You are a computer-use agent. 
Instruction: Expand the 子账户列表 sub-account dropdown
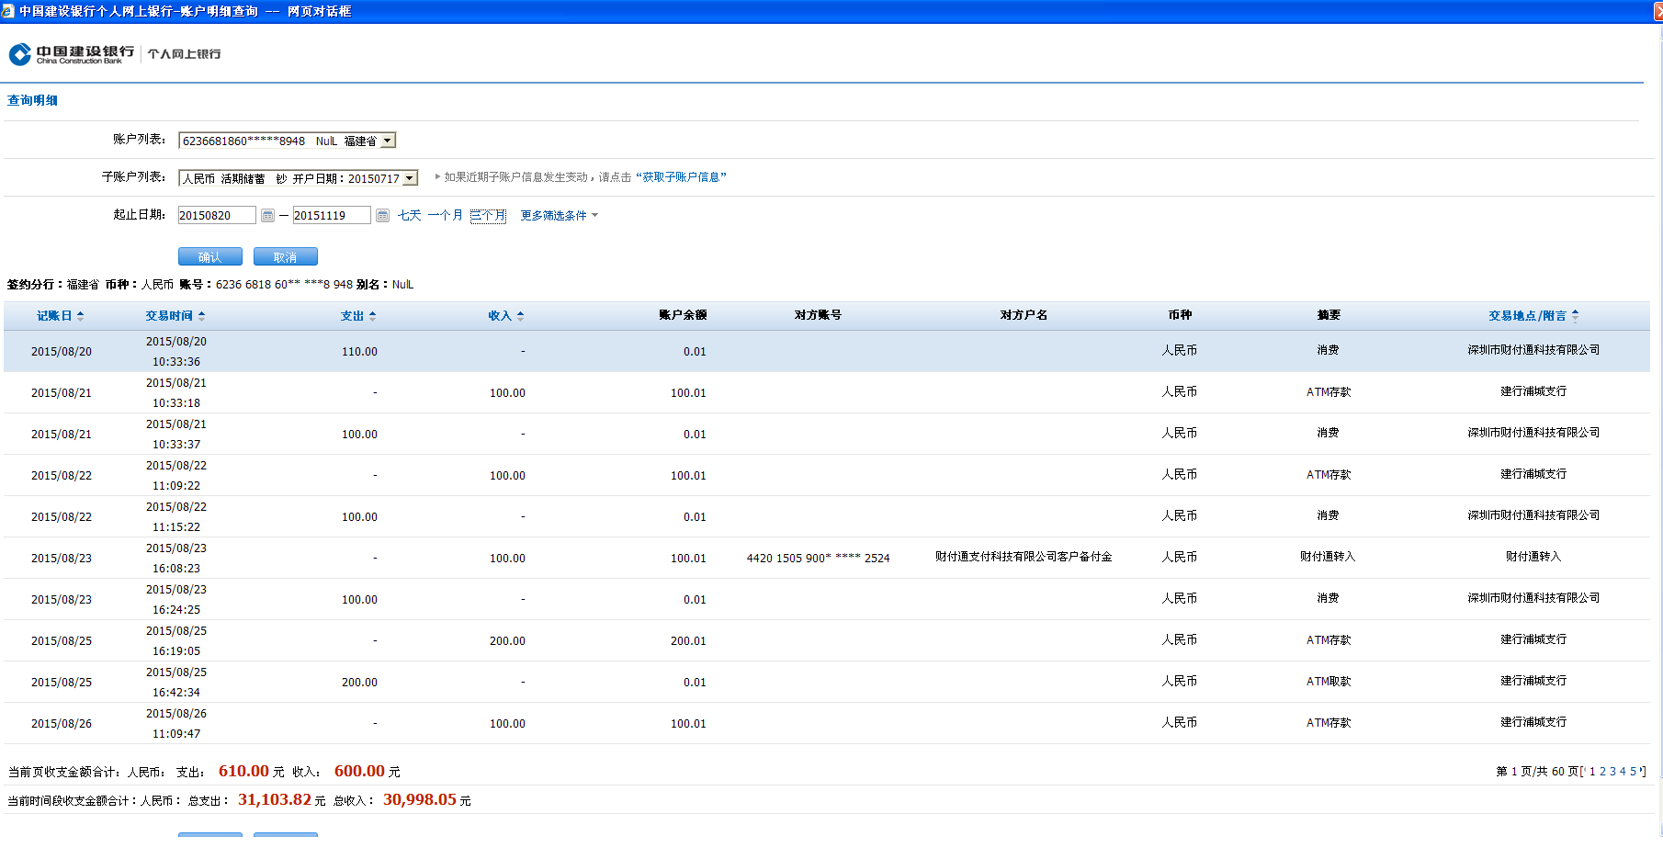point(410,178)
